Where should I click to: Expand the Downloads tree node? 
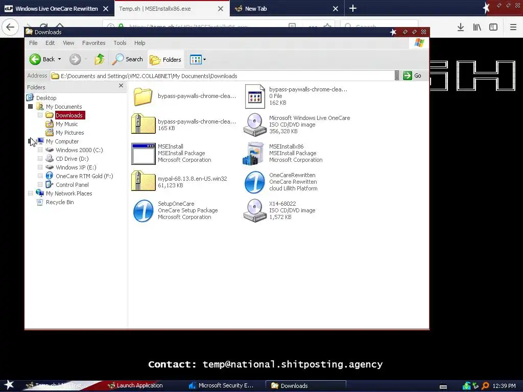coord(40,115)
